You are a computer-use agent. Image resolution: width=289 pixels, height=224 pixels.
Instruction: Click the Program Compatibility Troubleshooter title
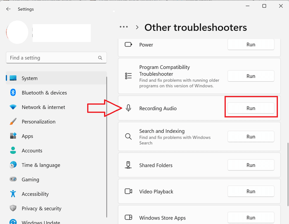pos(164,71)
